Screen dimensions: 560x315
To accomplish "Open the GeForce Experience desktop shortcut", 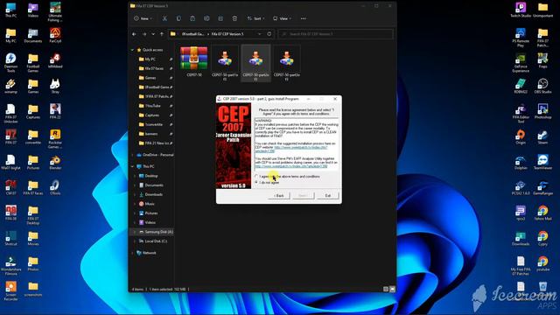I will click(521, 63).
